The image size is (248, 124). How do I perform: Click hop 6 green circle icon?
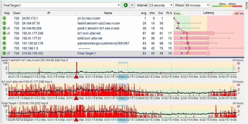pos(4,43)
